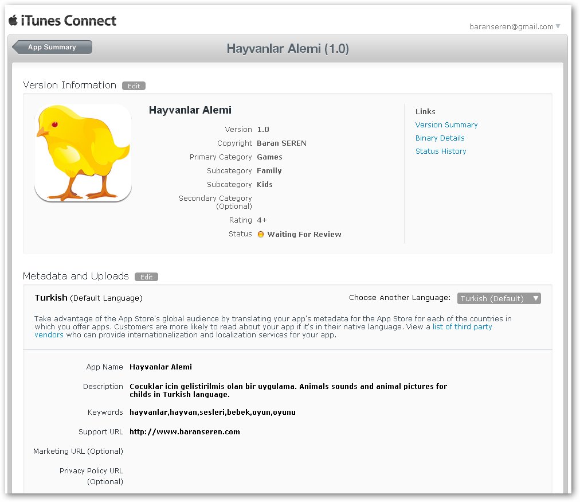Click the Apple logo in the iTunes Connect header
The height and width of the screenshot is (502, 580).
point(13,20)
